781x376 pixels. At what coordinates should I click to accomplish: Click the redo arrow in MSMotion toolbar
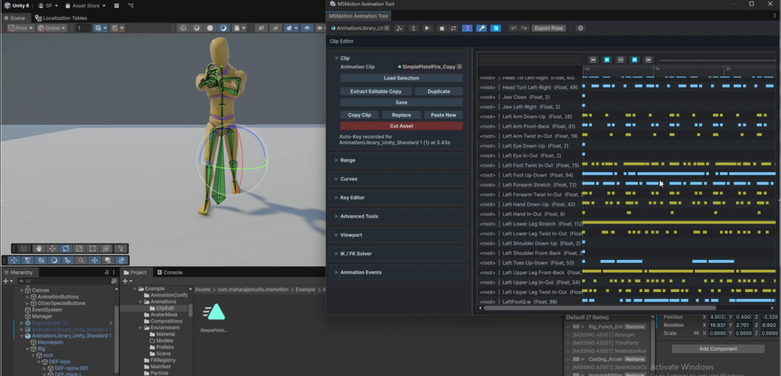tap(524, 29)
